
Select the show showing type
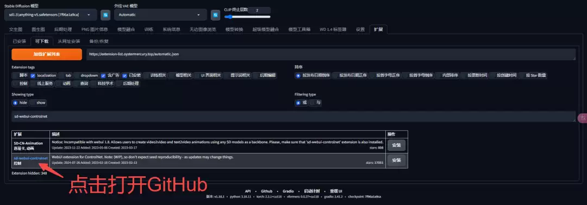pos(38,102)
